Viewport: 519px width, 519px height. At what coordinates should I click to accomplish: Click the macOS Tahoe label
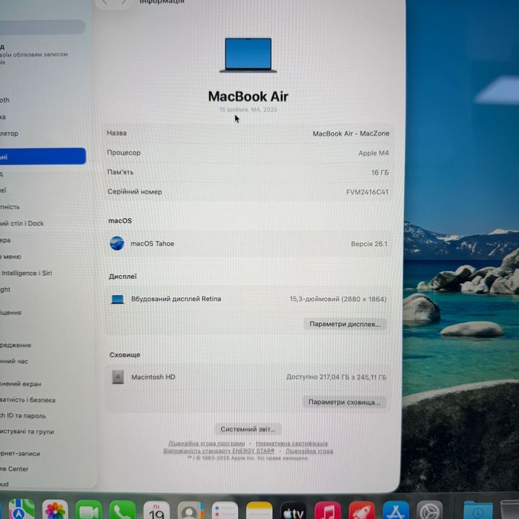(x=152, y=244)
